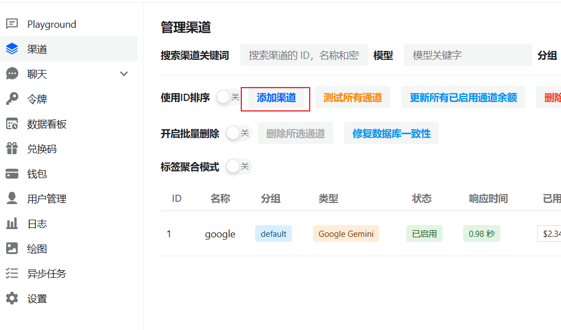Click the 搜索渠道关键词 search field
Viewport: 561px width, 330px height.
tap(304, 55)
